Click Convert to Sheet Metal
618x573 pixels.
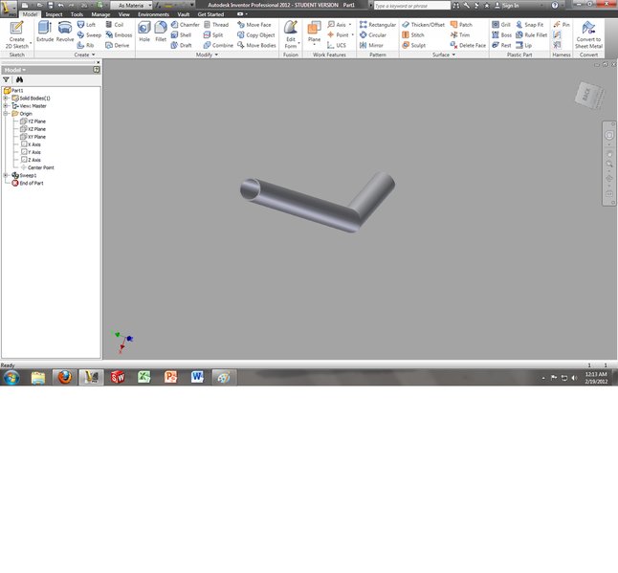[588, 34]
